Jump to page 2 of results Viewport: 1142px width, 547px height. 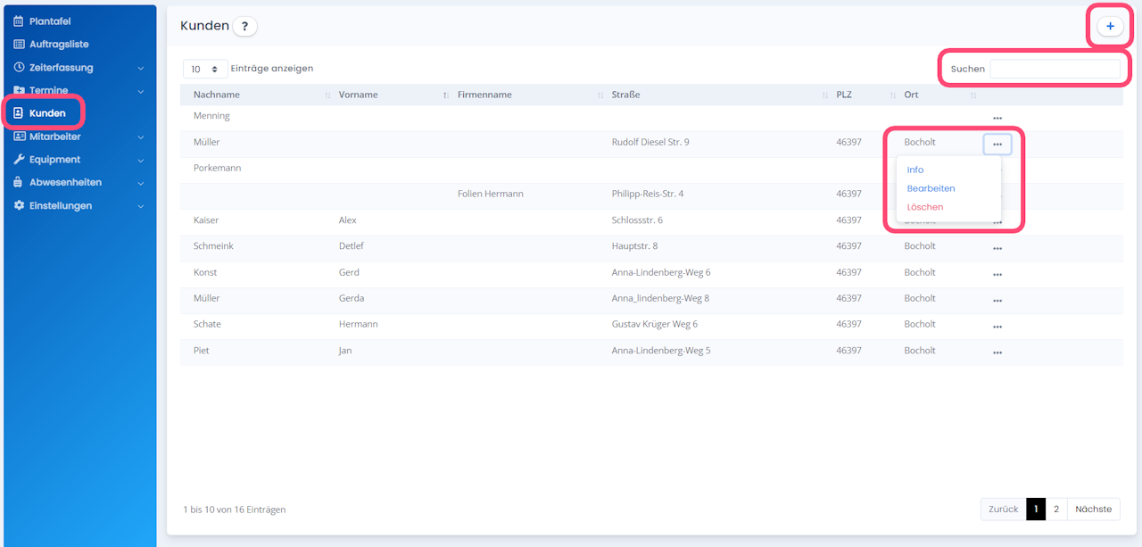click(1056, 509)
